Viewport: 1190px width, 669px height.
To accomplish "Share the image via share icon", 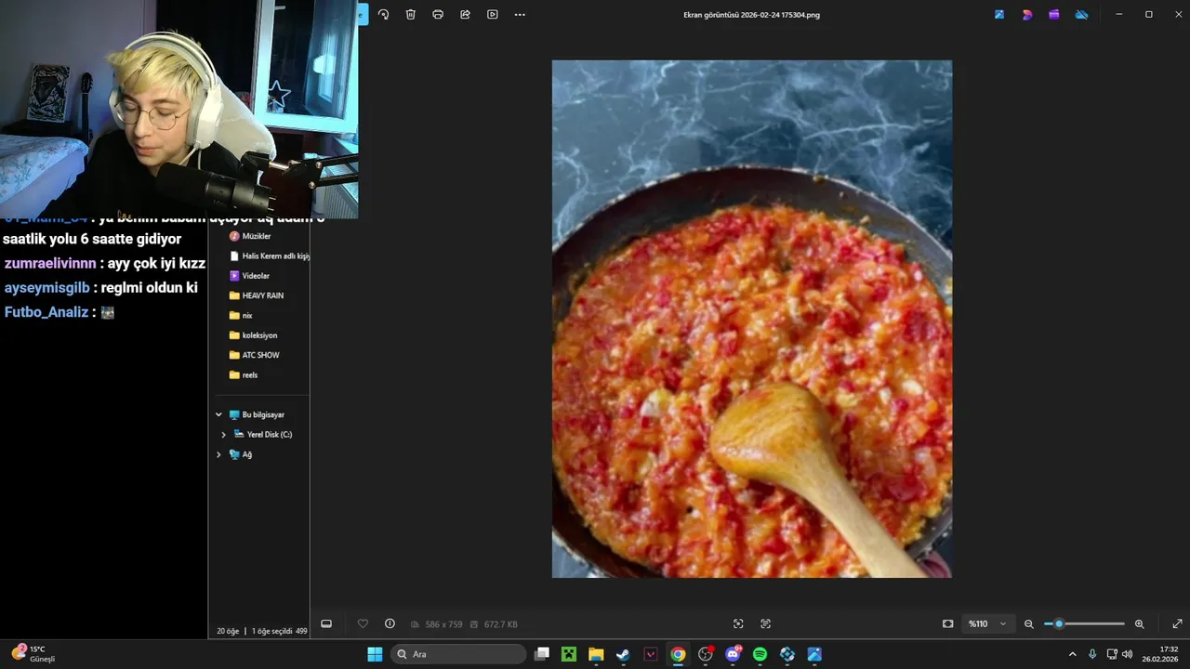I will point(465,15).
